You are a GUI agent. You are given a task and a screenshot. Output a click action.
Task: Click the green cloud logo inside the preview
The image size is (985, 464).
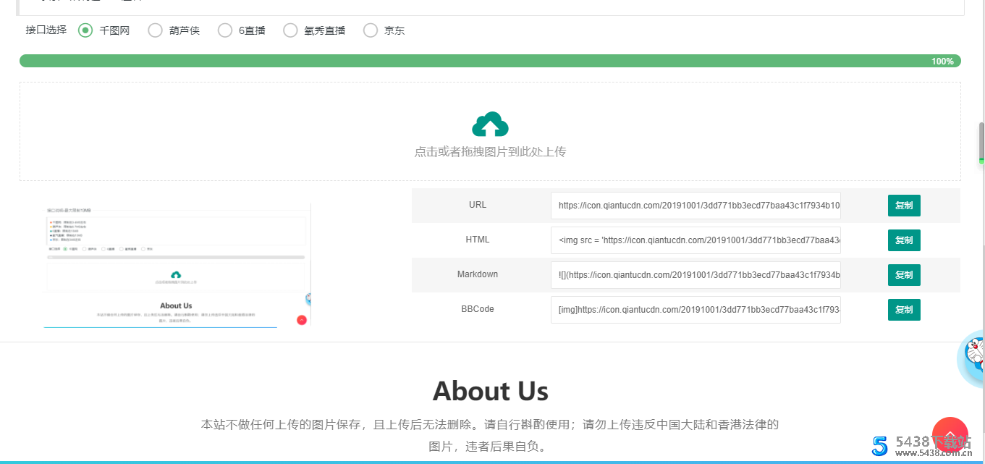pos(176,275)
